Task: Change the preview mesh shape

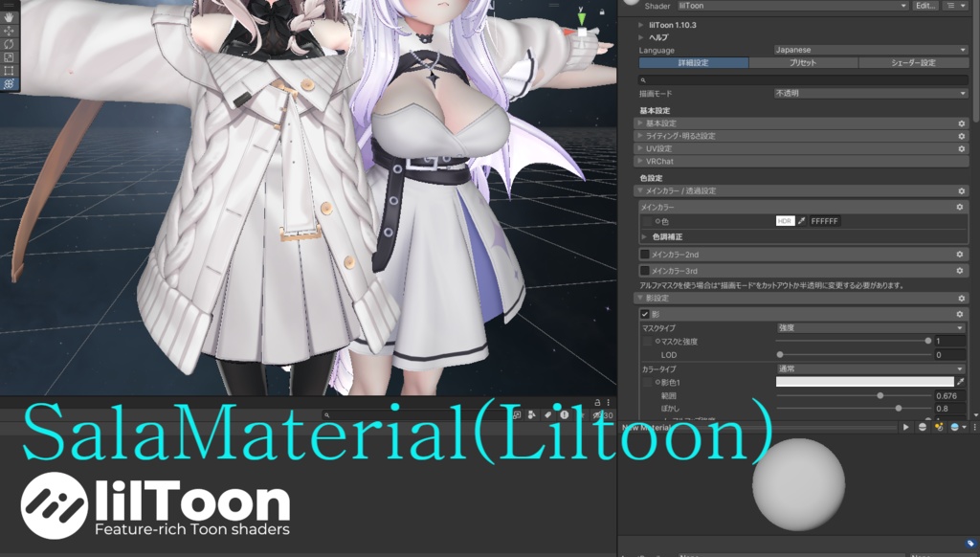Action: 922,427
